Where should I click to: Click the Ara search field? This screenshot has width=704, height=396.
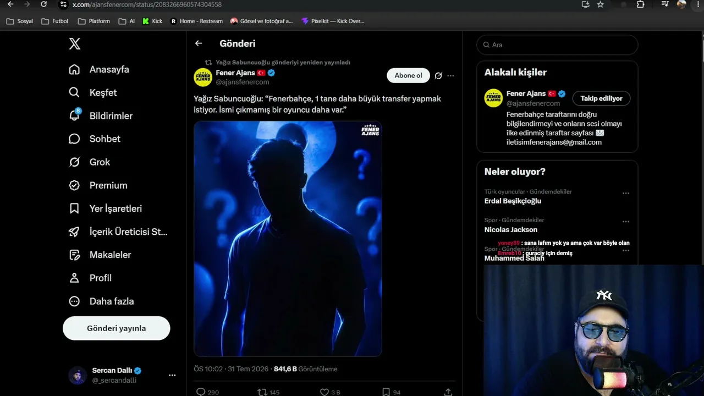tap(557, 45)
